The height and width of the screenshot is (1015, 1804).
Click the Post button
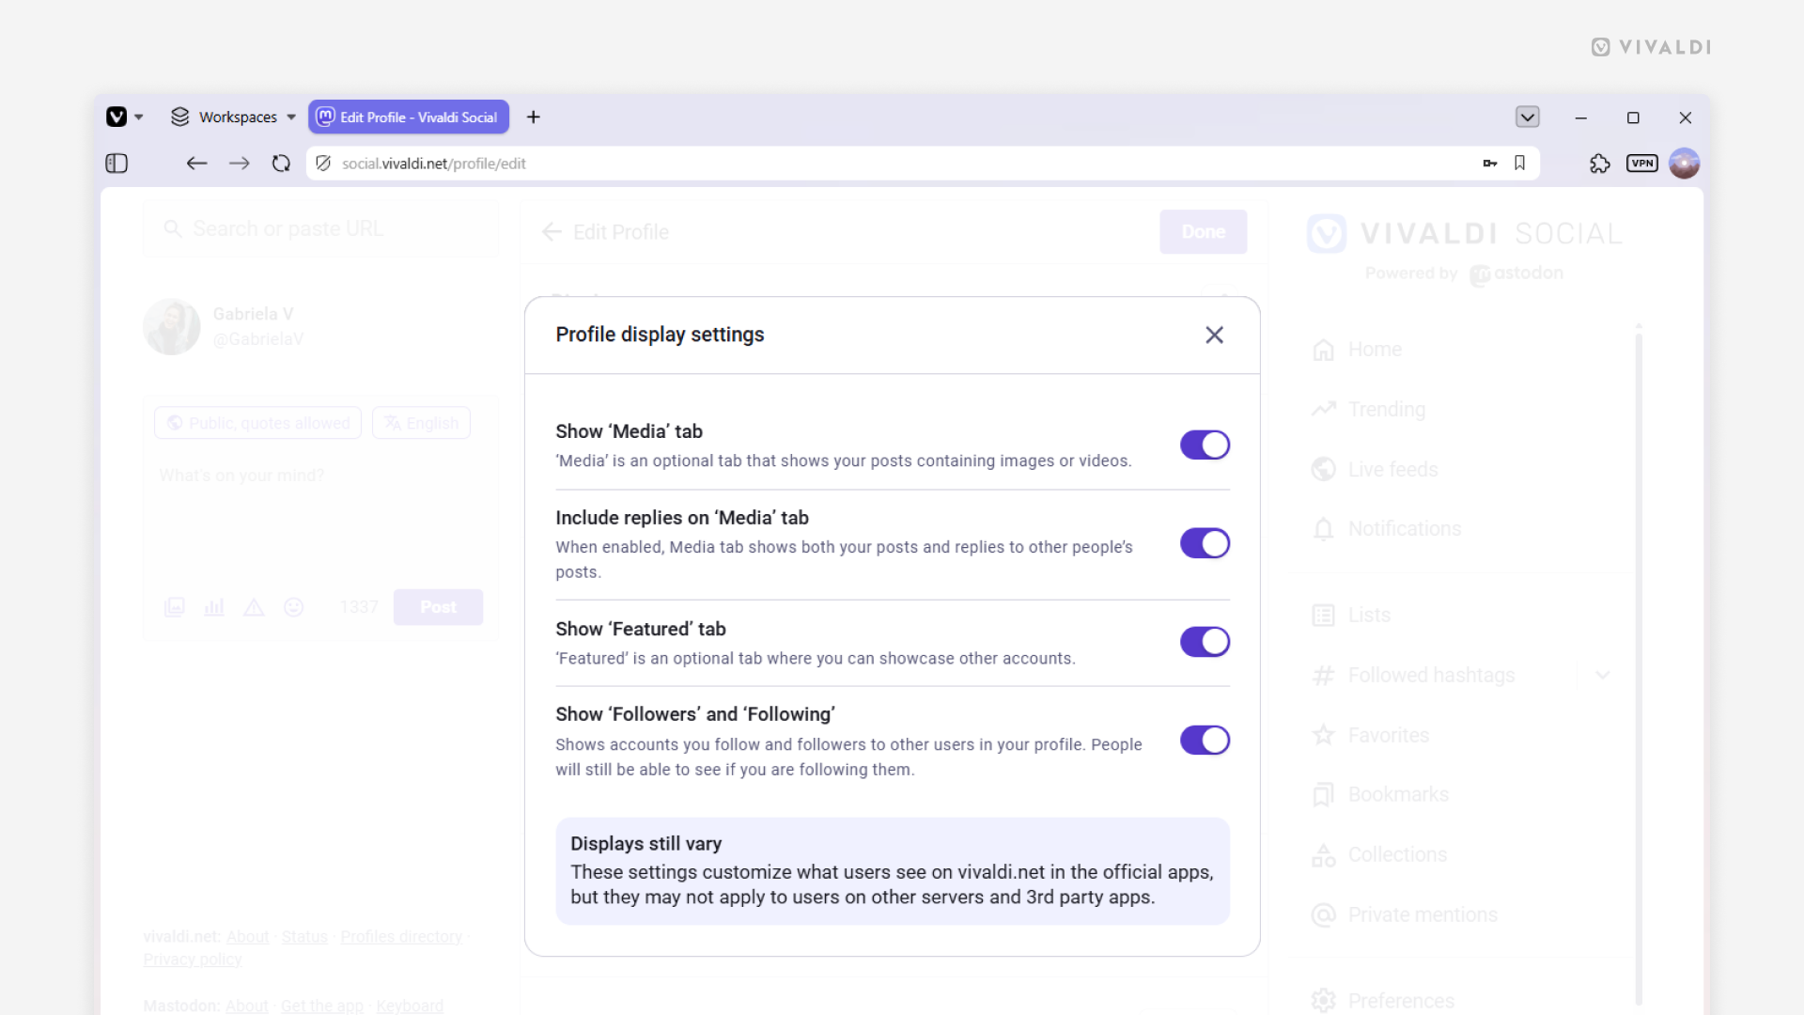[439, 608]
